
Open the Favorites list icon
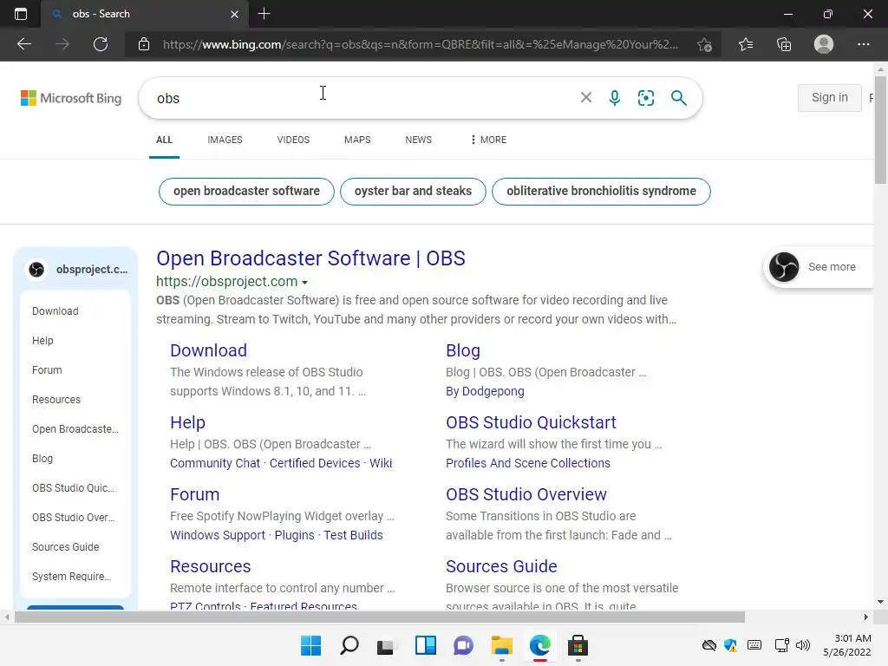coord(746,44)
